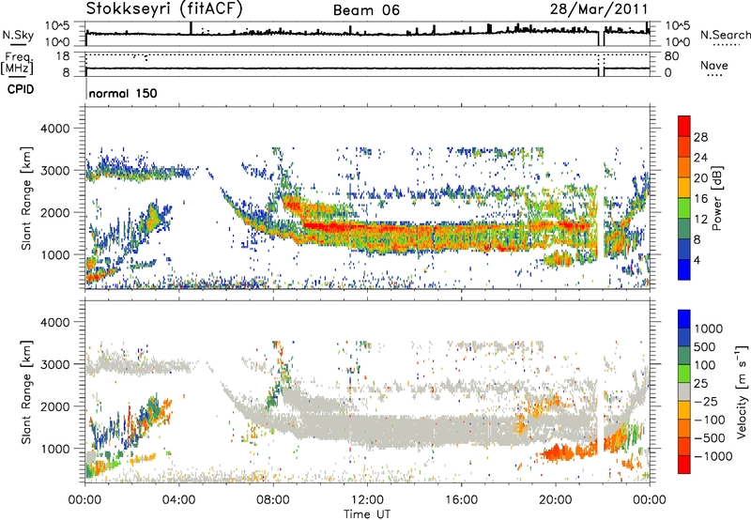Click the '28' tick on the power colorbar
This screenshot has width=751, height=520.
(700, 137)
